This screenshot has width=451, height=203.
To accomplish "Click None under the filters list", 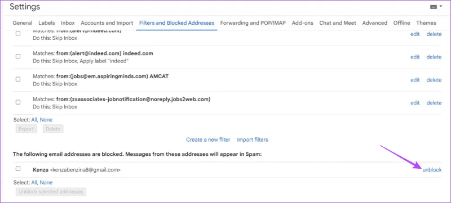I will coord(46,120).
